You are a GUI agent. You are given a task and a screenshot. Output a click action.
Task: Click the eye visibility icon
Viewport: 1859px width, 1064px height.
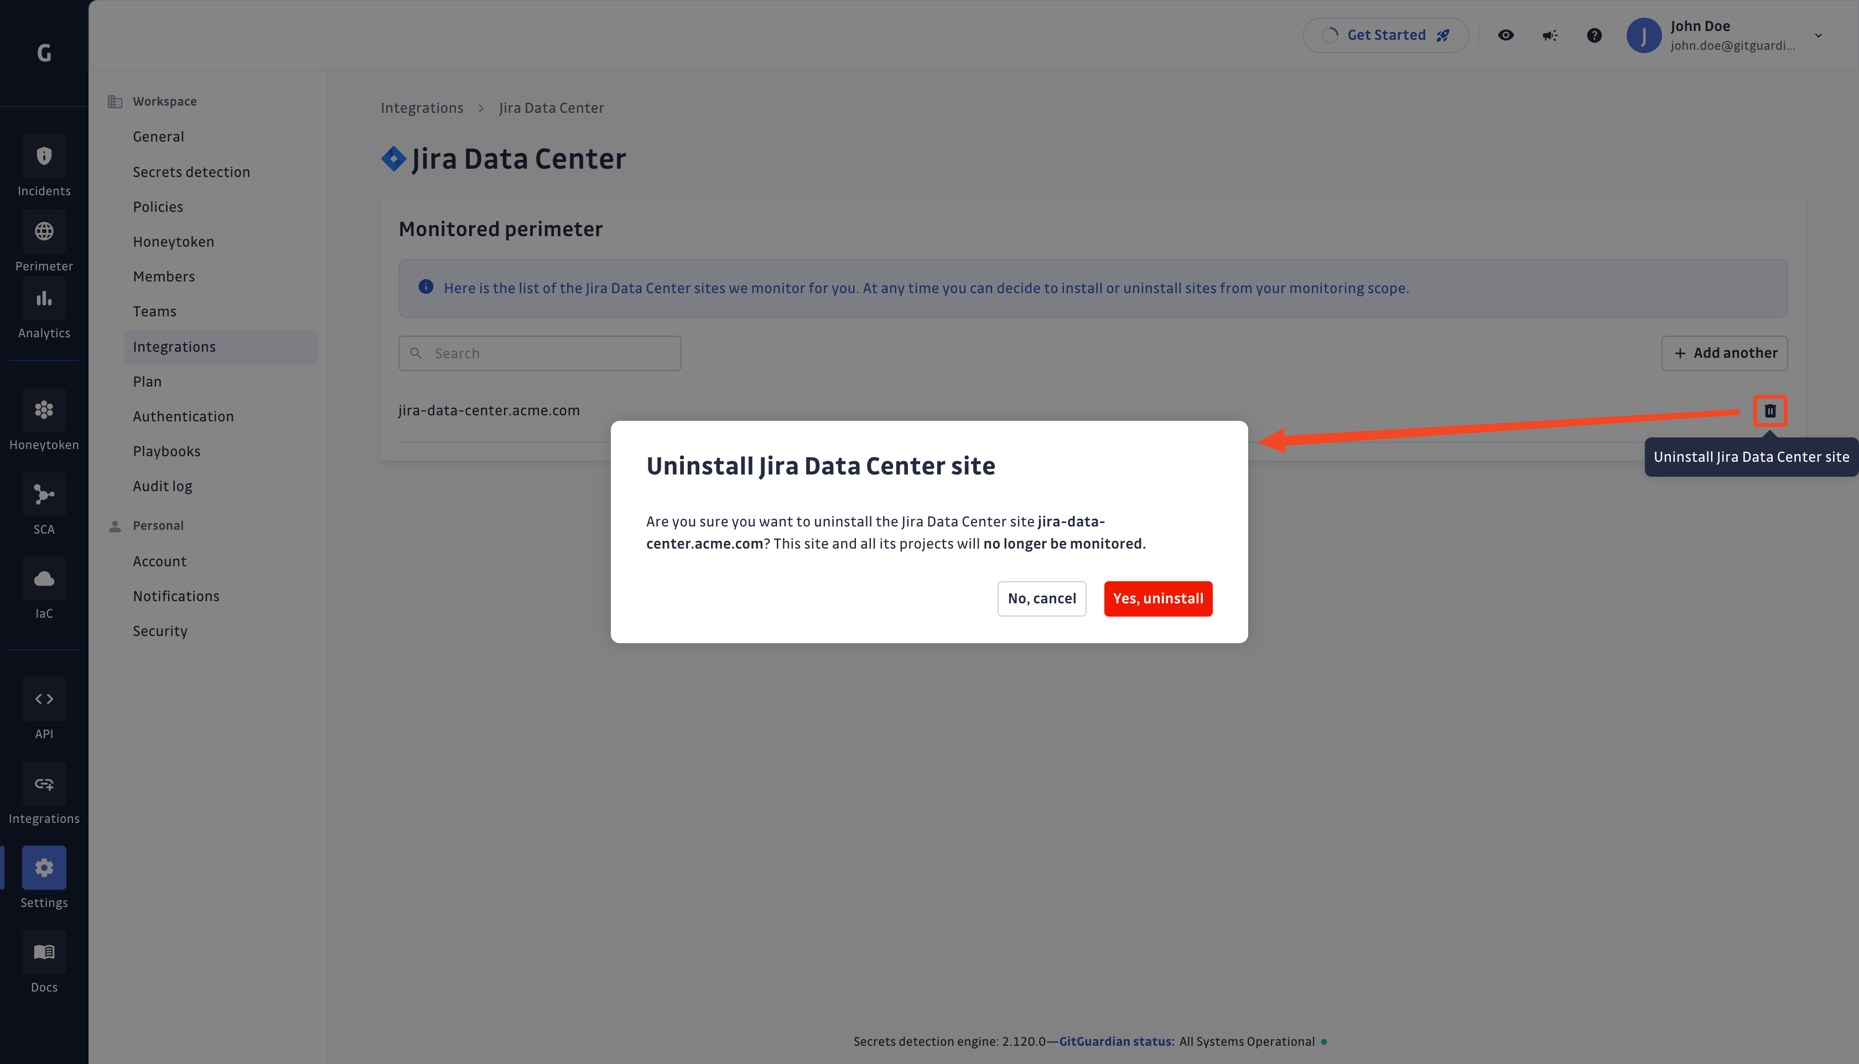(x=1505, y=34)
